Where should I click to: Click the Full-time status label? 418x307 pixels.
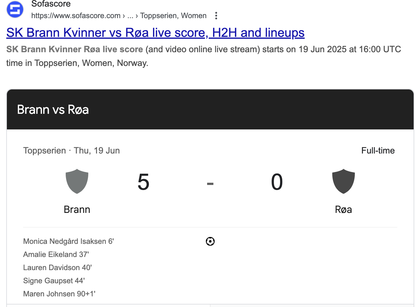click(x=378, y=151)
